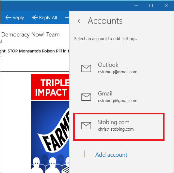Screen dimensions: 174x173
Task: Click the Reply All button
Action: pyautogui.click(x=44, y=18)
